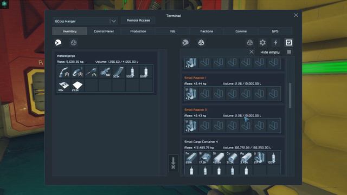Show character inventory on right panel
This screenshot has height=195, width=347.
click(x=185, y=42)
